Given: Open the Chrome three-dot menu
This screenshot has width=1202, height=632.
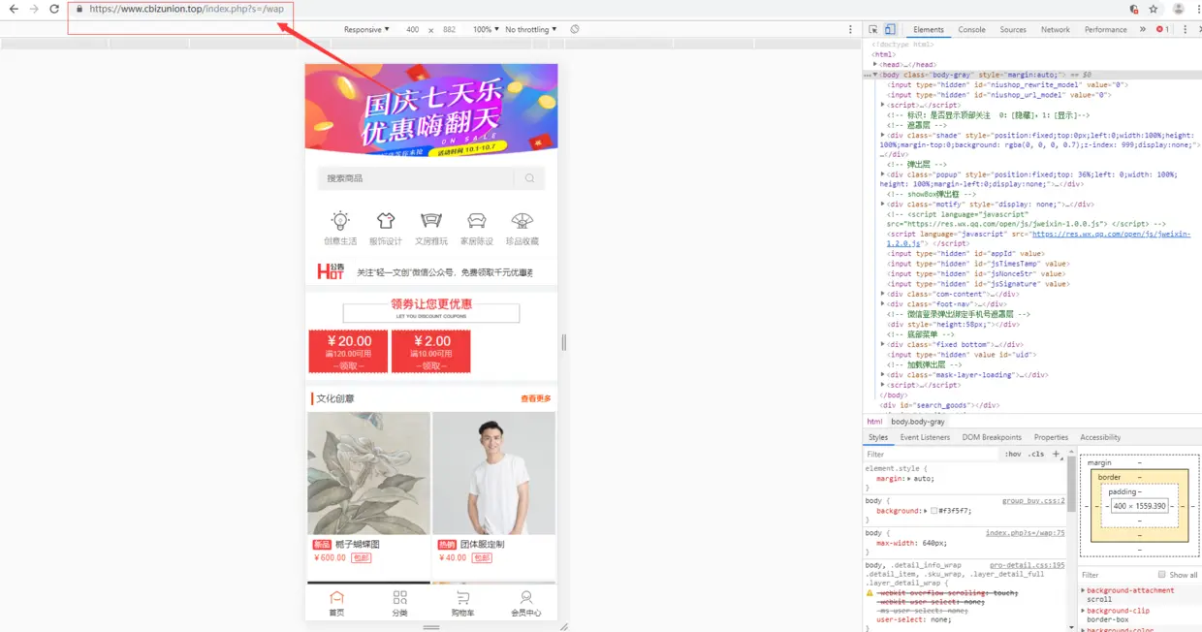Looking at the screenshot, I should click(x=1197, y=9).
